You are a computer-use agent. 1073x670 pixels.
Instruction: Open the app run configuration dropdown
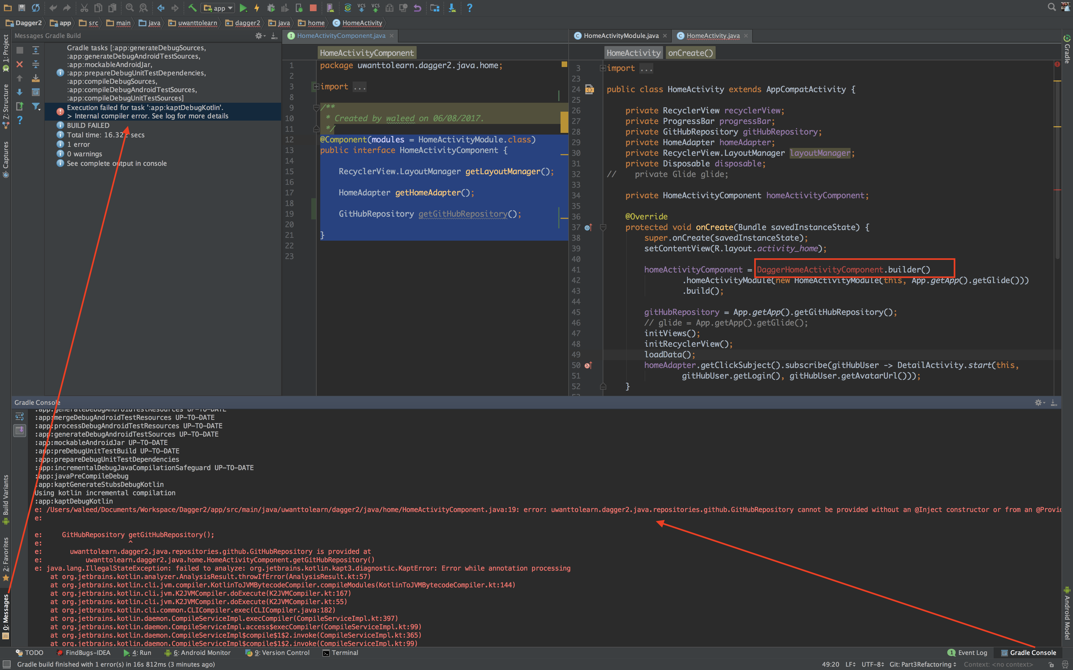pos(218,8)
